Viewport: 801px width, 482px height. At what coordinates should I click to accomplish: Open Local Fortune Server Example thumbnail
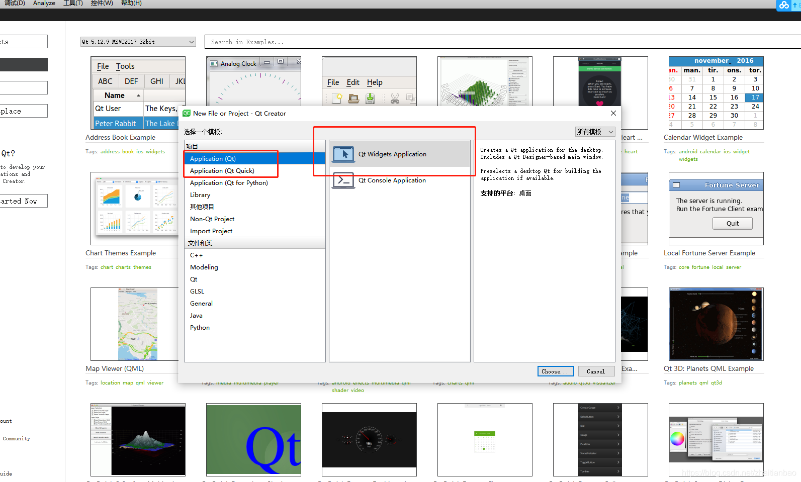coord(716,209)
